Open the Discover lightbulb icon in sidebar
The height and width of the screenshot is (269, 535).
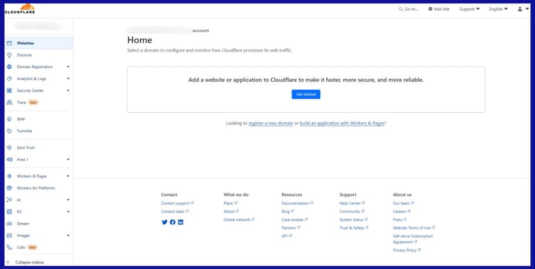point(9,55)
